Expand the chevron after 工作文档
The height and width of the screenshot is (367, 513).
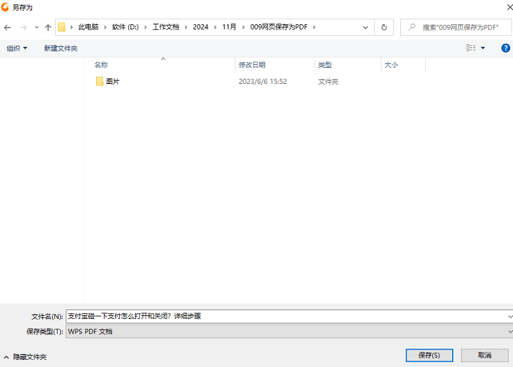[186, 27]
